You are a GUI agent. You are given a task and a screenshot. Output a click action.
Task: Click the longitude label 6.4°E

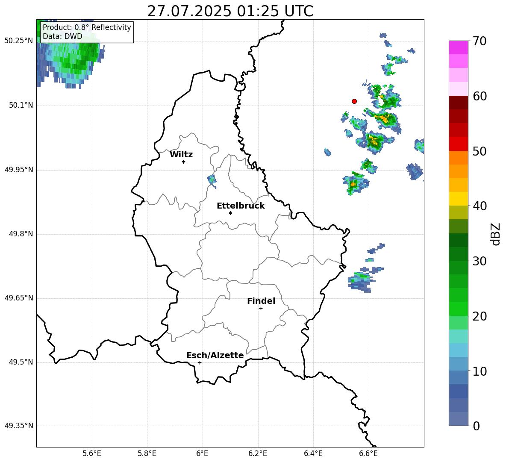click(x=313, y=453)
